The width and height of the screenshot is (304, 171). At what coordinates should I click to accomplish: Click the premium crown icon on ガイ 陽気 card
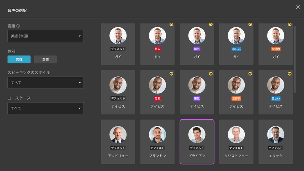pos(211,24)
